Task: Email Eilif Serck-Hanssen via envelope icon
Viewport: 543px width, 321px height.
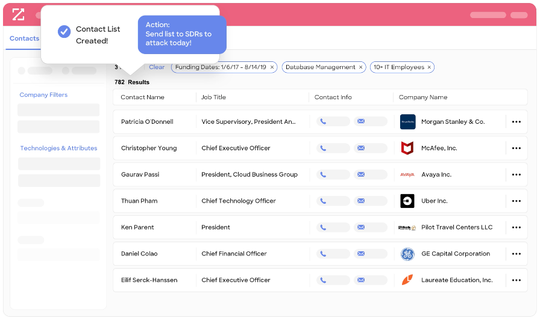Action: coord(361,280)
